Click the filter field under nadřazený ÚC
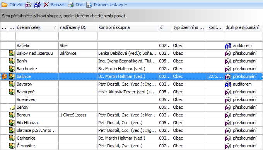The width and height of the screenshot is (263, 150). pyautogui.click(x=78, y=36)
